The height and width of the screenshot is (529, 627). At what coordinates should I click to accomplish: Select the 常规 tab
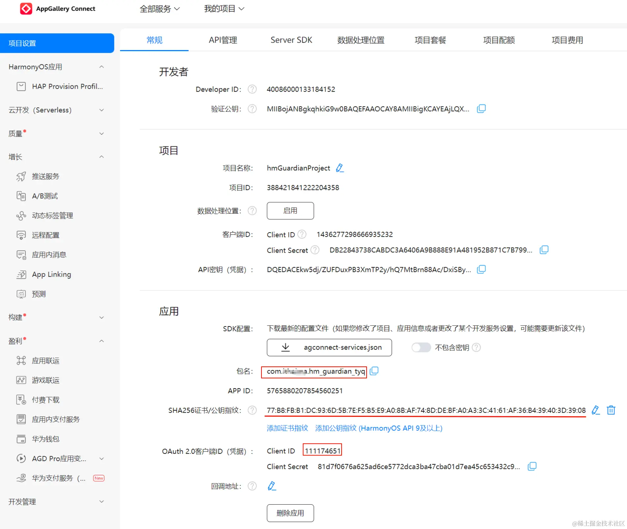(x=154, y=40)
